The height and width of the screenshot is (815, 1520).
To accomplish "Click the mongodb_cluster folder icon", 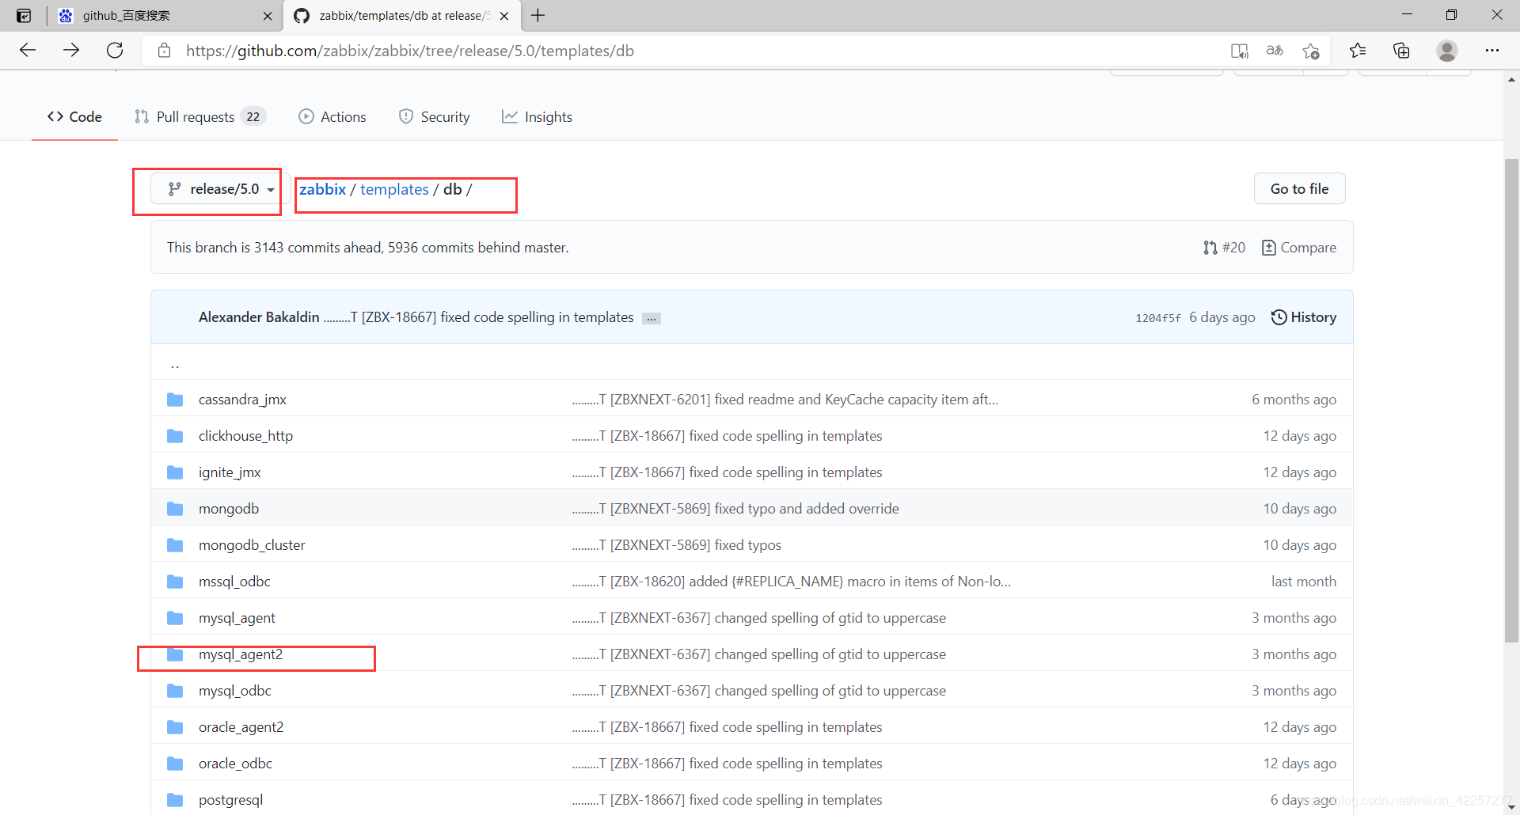I will click(x=175, y=545).
